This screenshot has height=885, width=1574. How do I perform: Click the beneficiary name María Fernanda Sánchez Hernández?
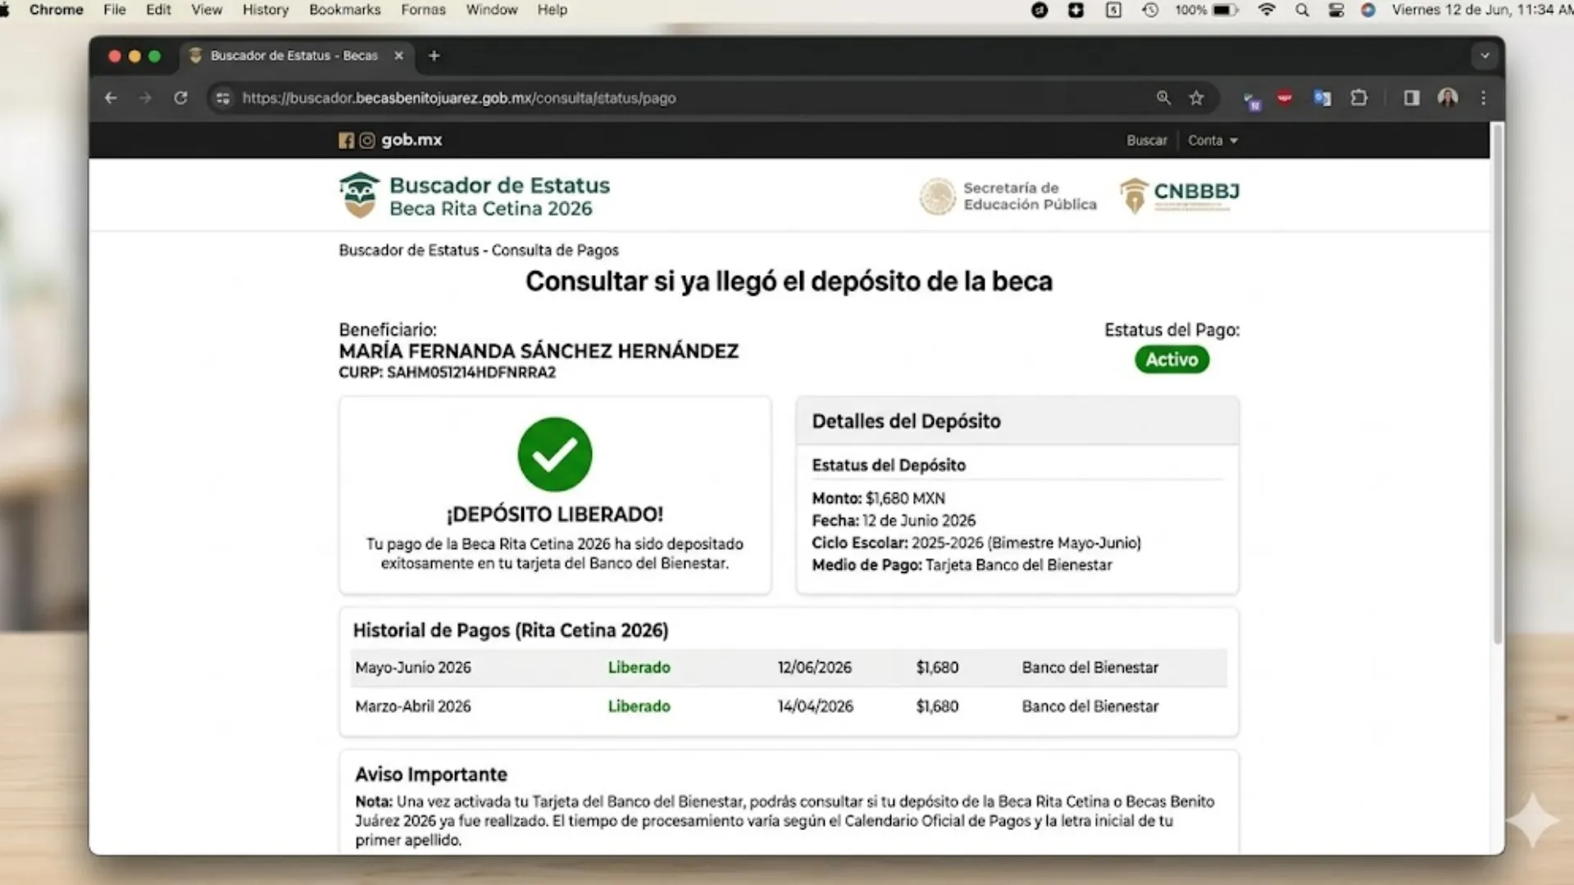[539, 352]
